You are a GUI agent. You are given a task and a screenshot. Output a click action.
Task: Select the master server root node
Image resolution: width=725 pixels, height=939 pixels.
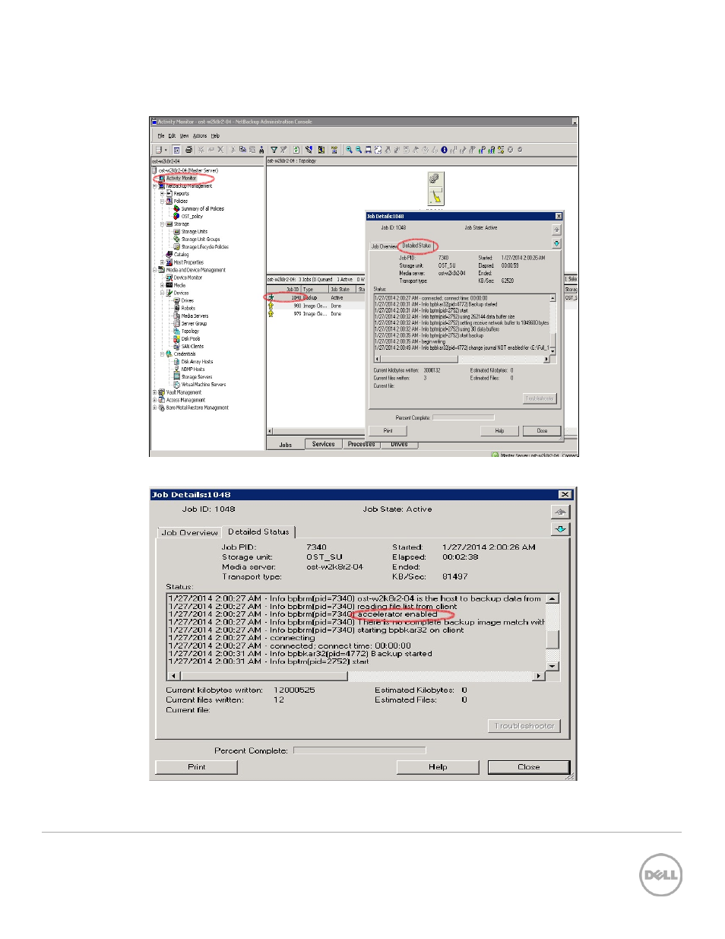pos(188,170)
